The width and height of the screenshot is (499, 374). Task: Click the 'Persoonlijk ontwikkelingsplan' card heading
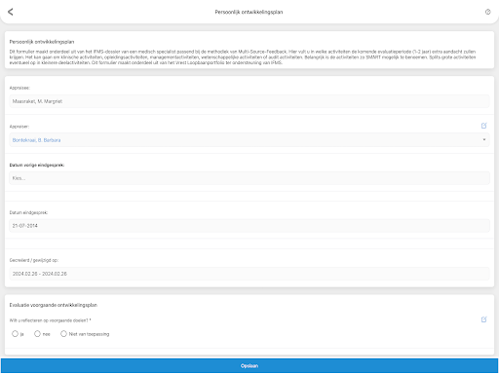pyautogui.click(x=42, y=42)
